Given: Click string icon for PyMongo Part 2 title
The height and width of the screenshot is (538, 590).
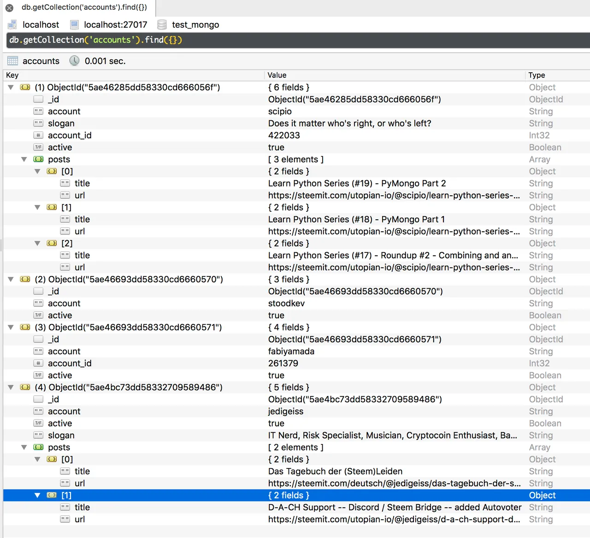Looking at the screenshot, I should point(65,183).
